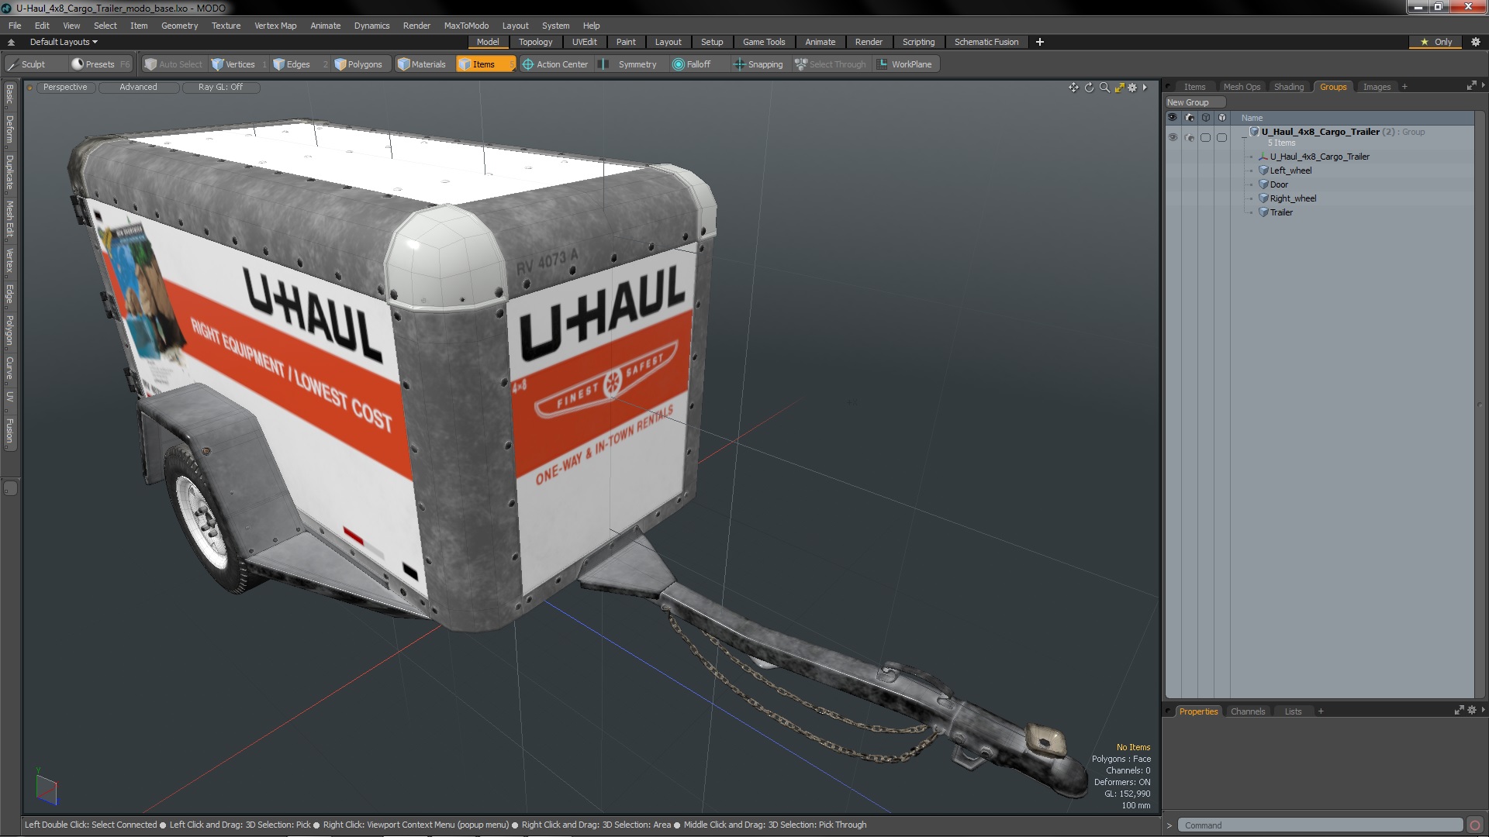The image size is (1489, 837).
Task: Click Select Through button
Action: (831, 64)
